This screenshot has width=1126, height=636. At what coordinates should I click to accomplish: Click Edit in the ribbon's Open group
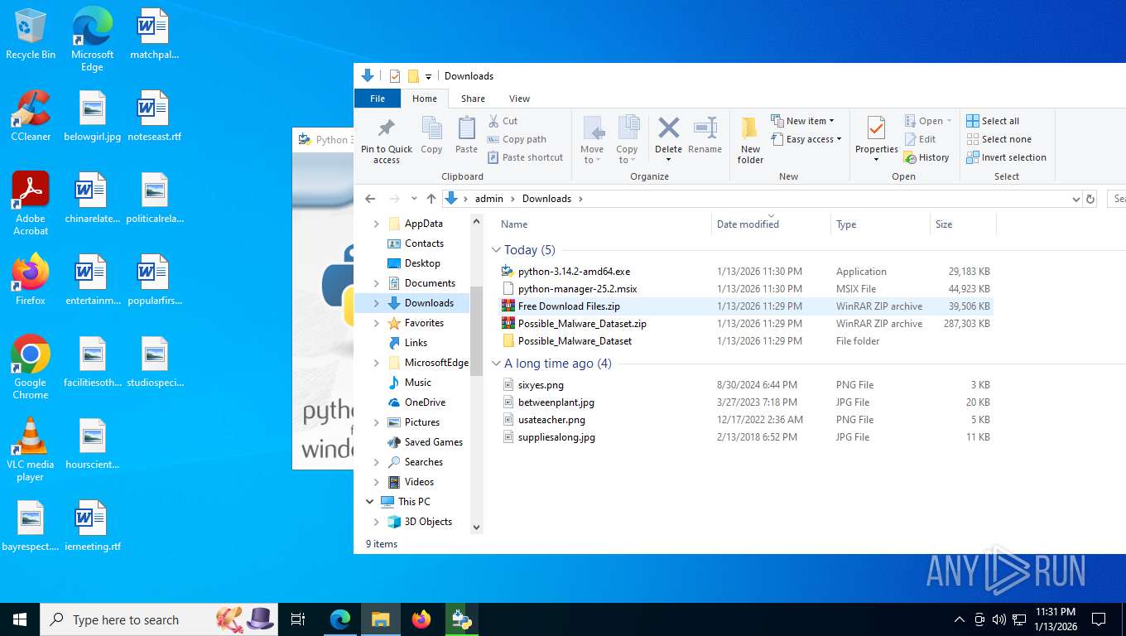pyautogui.click(x=920, y=139)
